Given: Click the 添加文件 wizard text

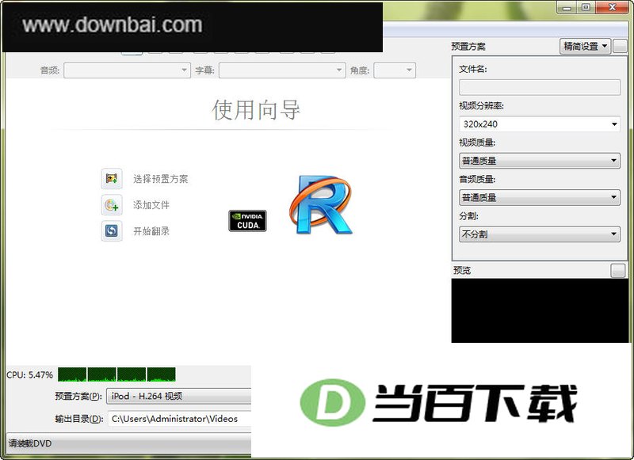Looking at the screenshot, I should coord(151,205).
